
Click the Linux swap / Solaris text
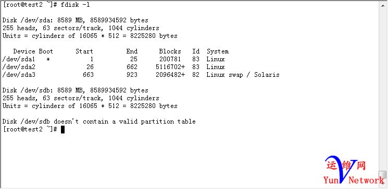(243, 75)
